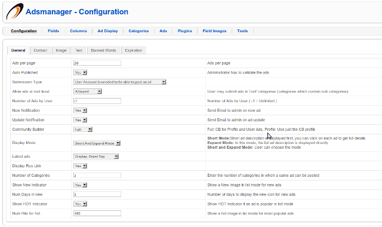Switch to the Contact tab
Image resolution: width=382 pixels, height=227 pixels.
[41, 50]
